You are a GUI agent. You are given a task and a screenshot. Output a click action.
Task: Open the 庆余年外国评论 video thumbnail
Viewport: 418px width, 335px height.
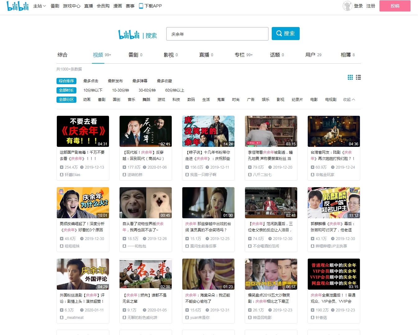coord(83,274)
